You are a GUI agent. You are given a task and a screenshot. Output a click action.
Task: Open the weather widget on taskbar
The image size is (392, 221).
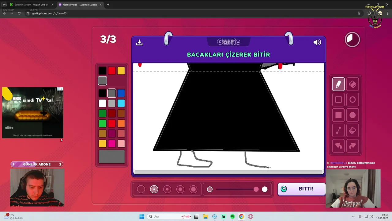point(14,216)
